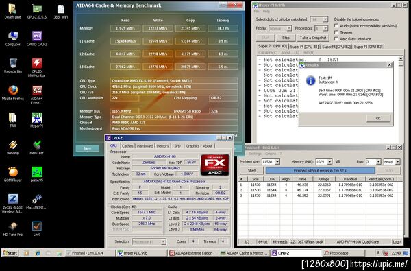Select Super PI [CPU #1] tab

[x=305, y=47]
